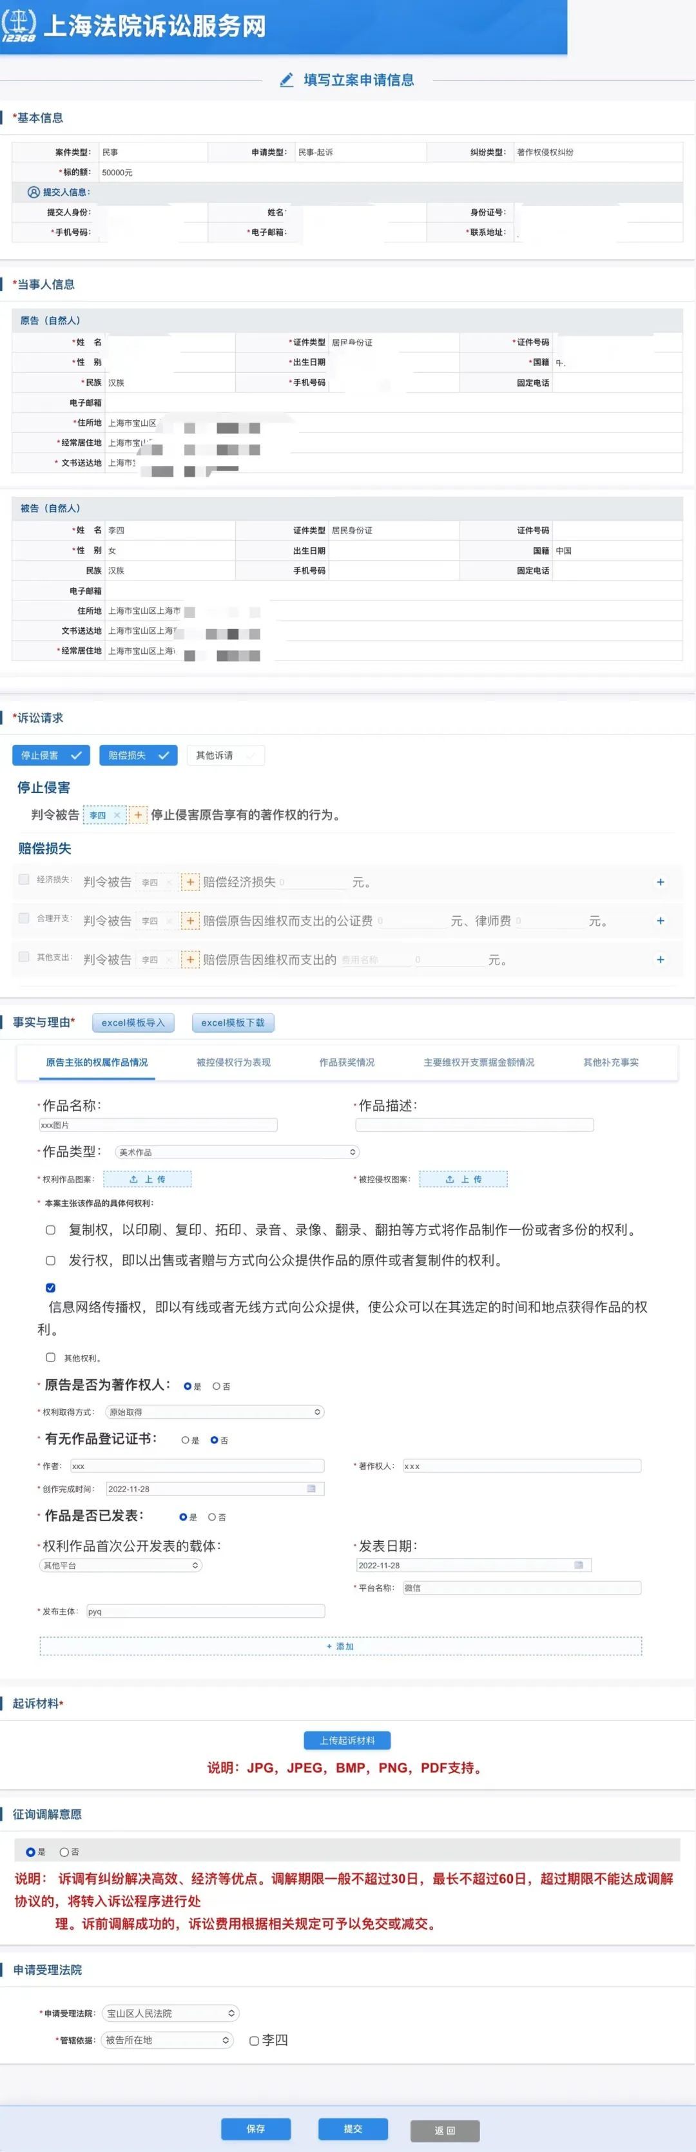Click the 保存 button
Viewport: 696px width, 2152px height.
[256, 2129]
